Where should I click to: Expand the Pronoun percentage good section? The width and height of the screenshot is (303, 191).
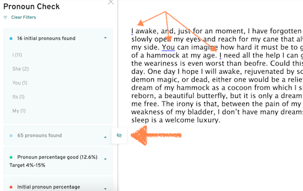click(105, 159)
